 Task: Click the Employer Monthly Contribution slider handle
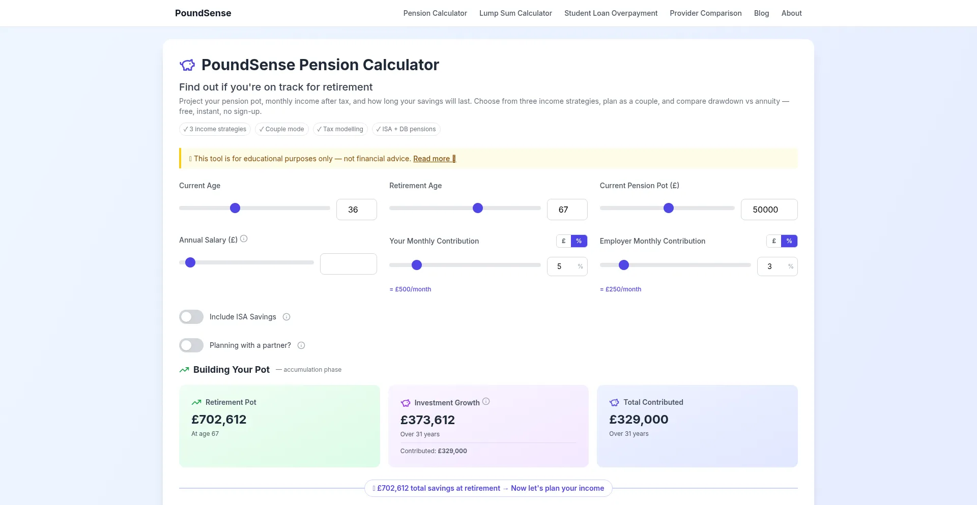pyautogui.click(x=624, y=265)
